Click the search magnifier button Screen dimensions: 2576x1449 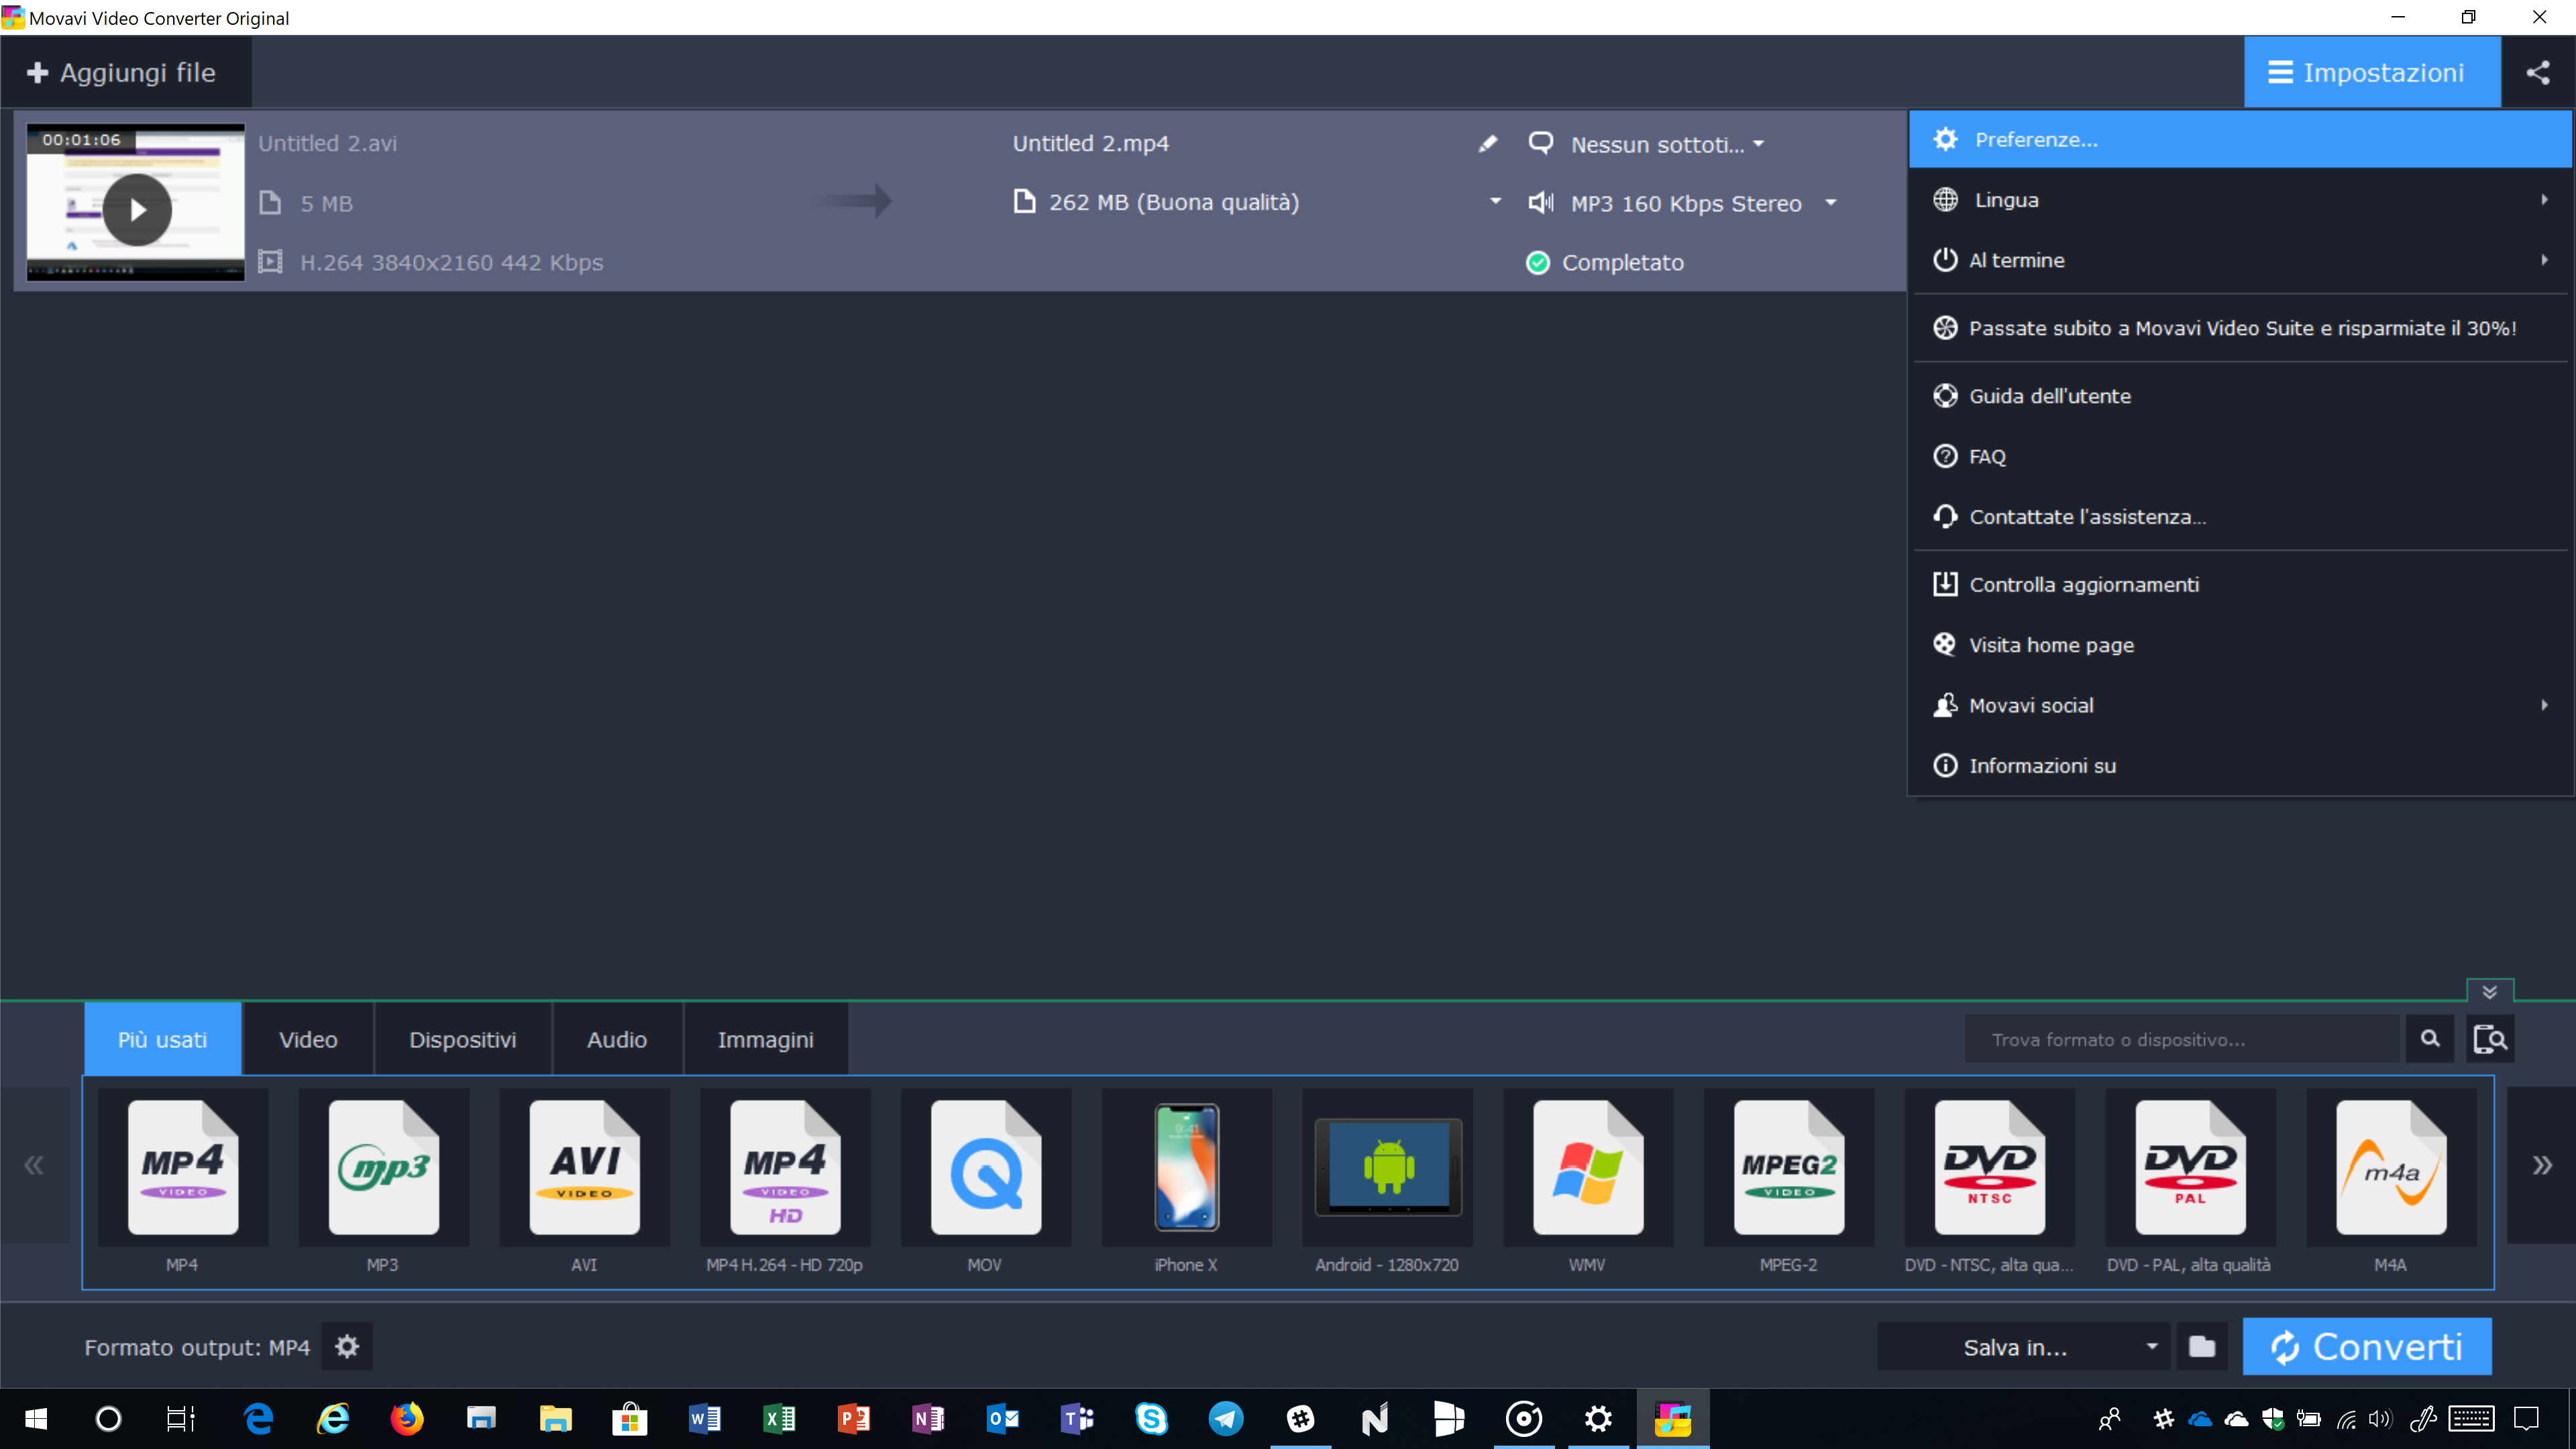click(x=2430, y=1039)
